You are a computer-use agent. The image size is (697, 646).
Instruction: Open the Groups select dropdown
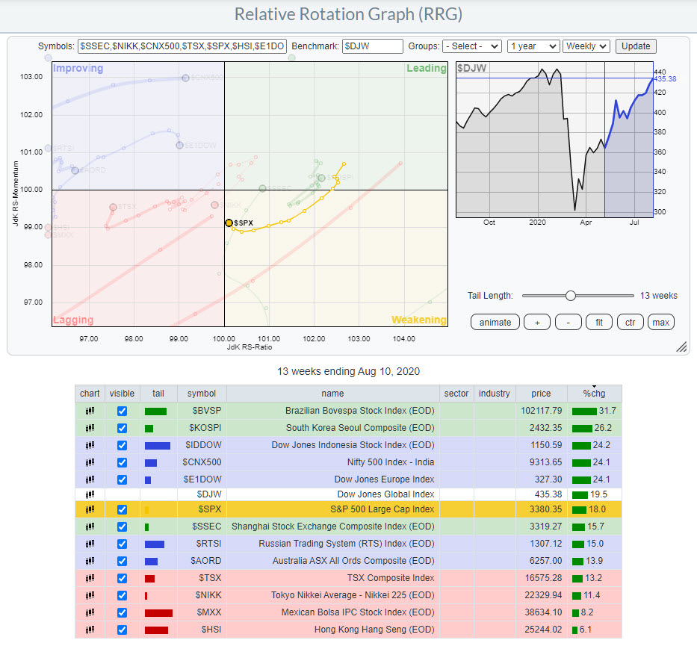click(x=471, y=46)
